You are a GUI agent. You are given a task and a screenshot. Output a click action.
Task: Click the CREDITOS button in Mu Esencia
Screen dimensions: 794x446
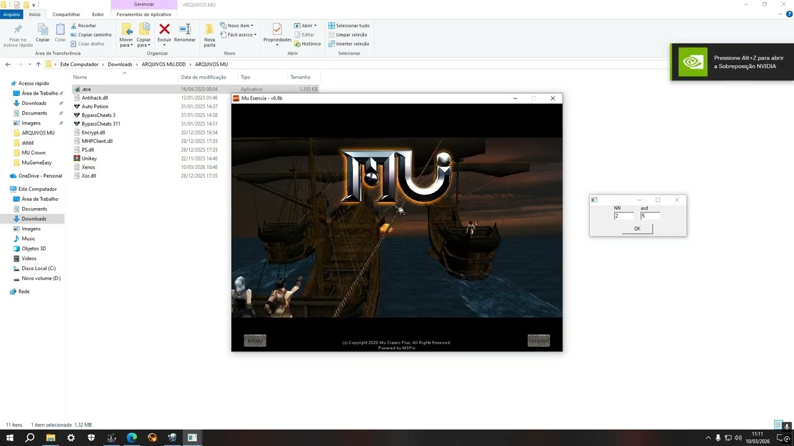(x=538, y=341)
